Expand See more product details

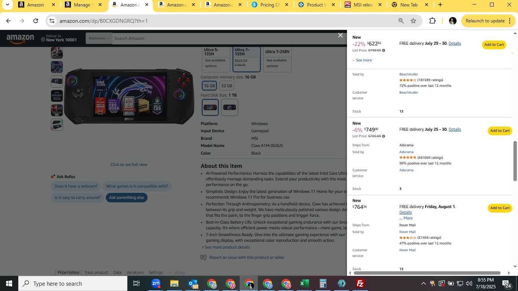[x=227, y=247]
